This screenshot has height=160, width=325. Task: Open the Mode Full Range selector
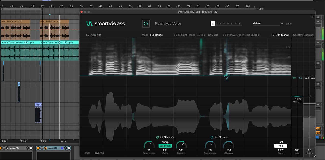[156, 35]
